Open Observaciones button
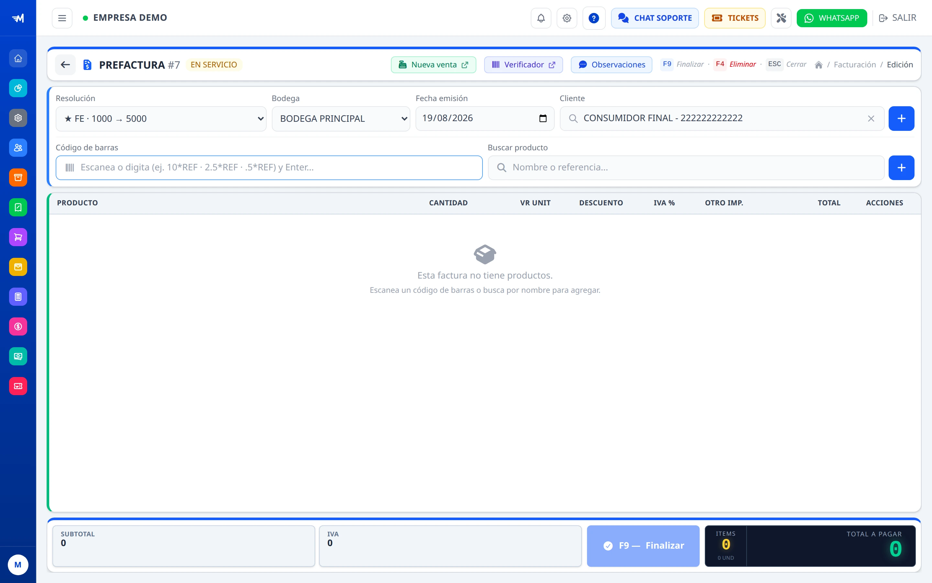 [611, 65]
